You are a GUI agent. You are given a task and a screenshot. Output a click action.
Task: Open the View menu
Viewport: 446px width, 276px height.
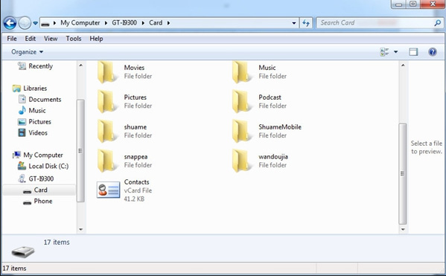tap(51, 39)
